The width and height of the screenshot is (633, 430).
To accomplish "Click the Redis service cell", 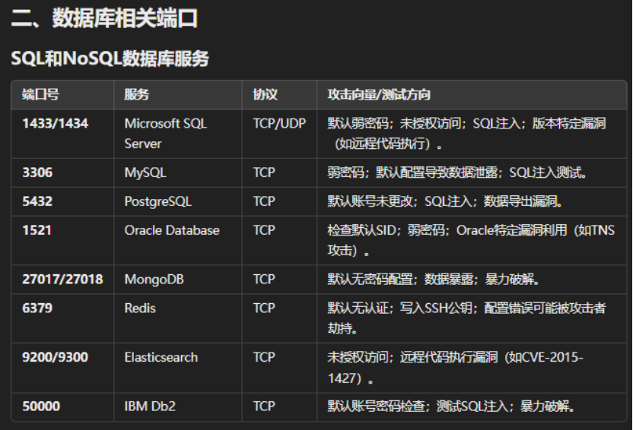I will pyautogui.click(x=140, y=308).
